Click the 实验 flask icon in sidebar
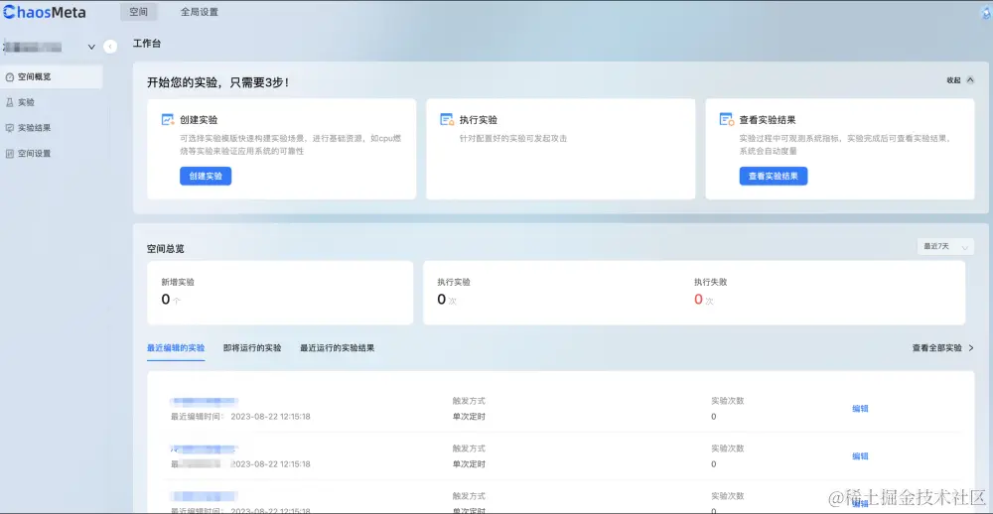Screen dimensions: 993x514 [10, 102]
